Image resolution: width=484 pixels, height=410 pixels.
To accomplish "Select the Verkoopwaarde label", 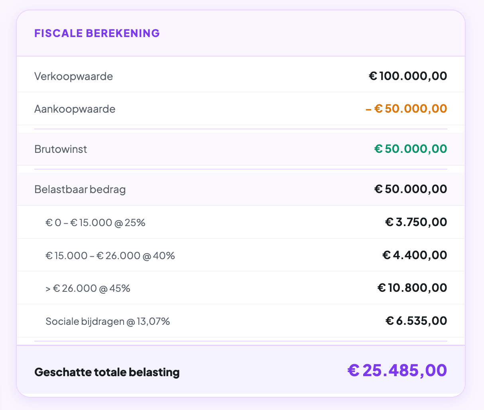I will pos(73,76).
